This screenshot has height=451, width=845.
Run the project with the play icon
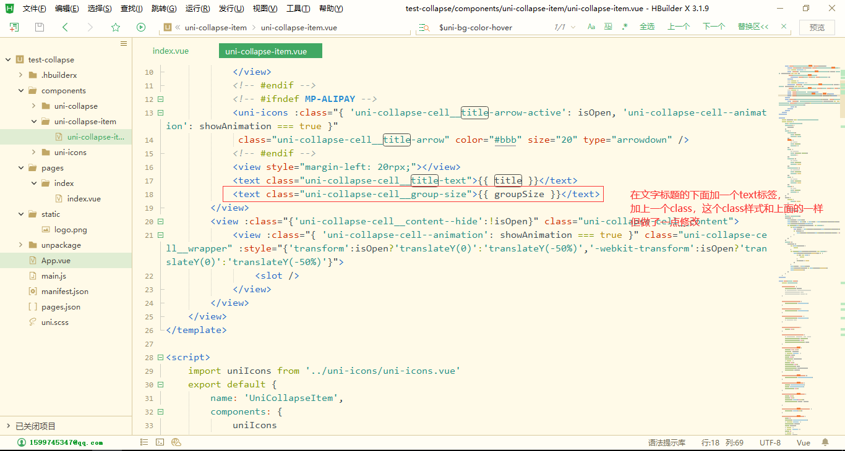(141, 27)
